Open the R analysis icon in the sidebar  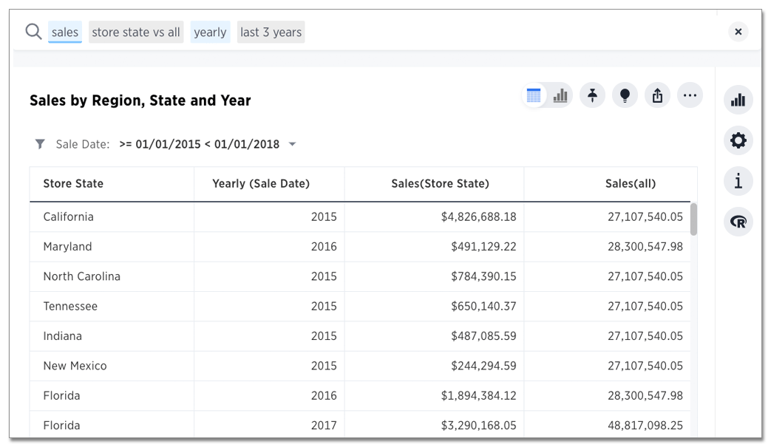point(738,222)
